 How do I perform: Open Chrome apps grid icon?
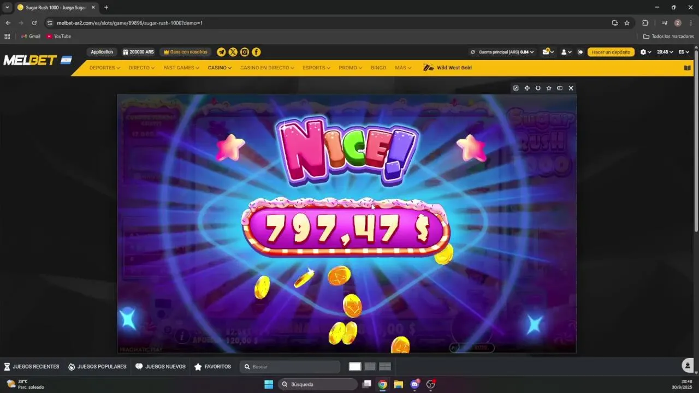(x=7, y=37)
